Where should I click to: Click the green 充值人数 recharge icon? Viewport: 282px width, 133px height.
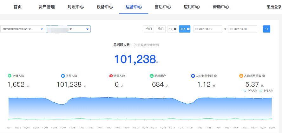point(10,76)
